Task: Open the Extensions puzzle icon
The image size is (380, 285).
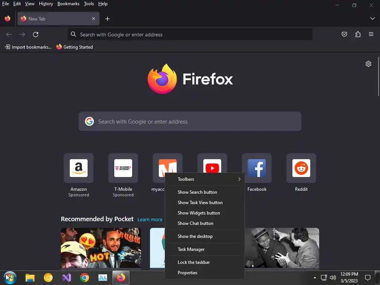Action: click(358, 34)
